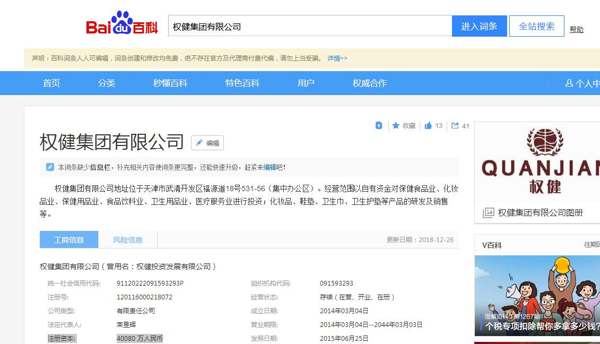Open the 详情>> link in the notice bar
The width and height of the screenshot is (600, 344).
[x=337, y=58]
